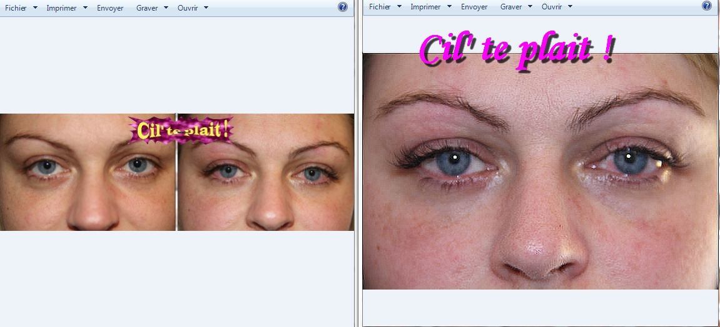Click large magenta 'Cil' te plait !' title

(516, 49)
